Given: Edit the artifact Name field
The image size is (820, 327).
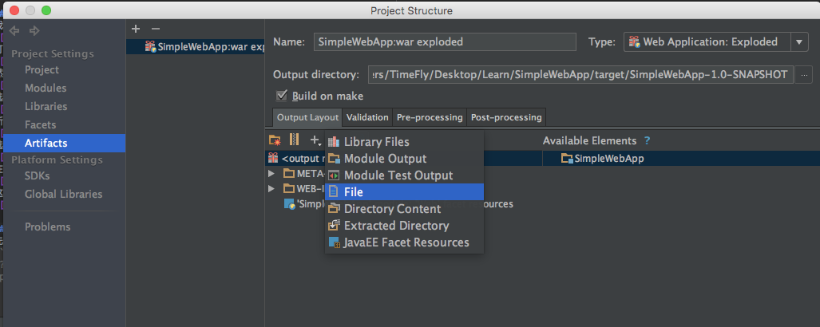Looking at the screenshot, I should pyautogui.click(x=445, y=41).
